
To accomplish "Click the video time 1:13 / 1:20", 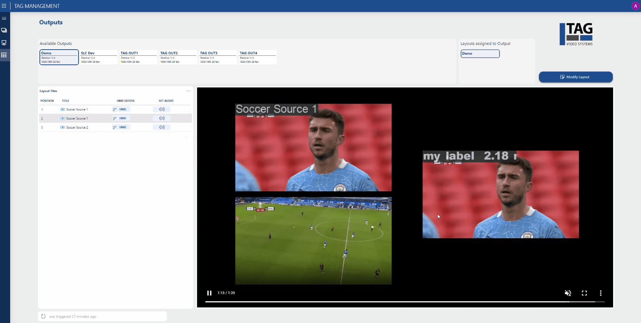I will tap(226, 293).
